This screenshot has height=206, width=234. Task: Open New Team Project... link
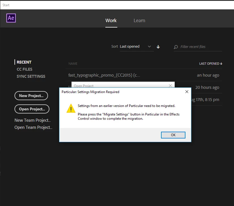point(33,120)
